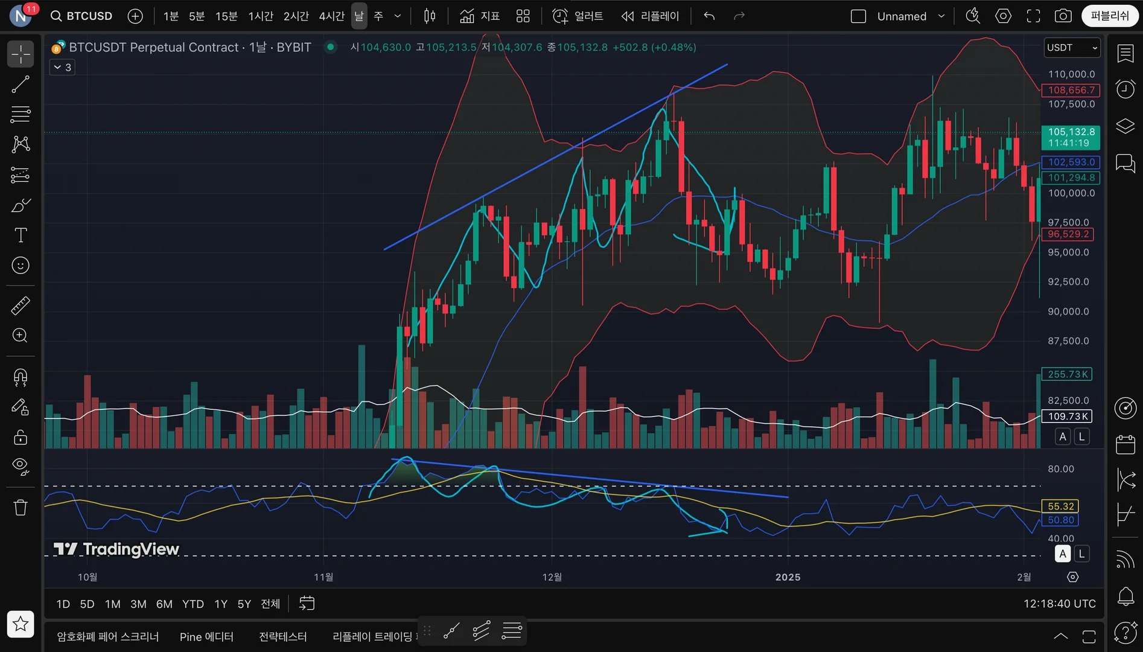Click the 퍼블리쉬 publish button
The width and height of the screenshot is (1143, 652).
pyautogui.click(x=1109, y=16)
